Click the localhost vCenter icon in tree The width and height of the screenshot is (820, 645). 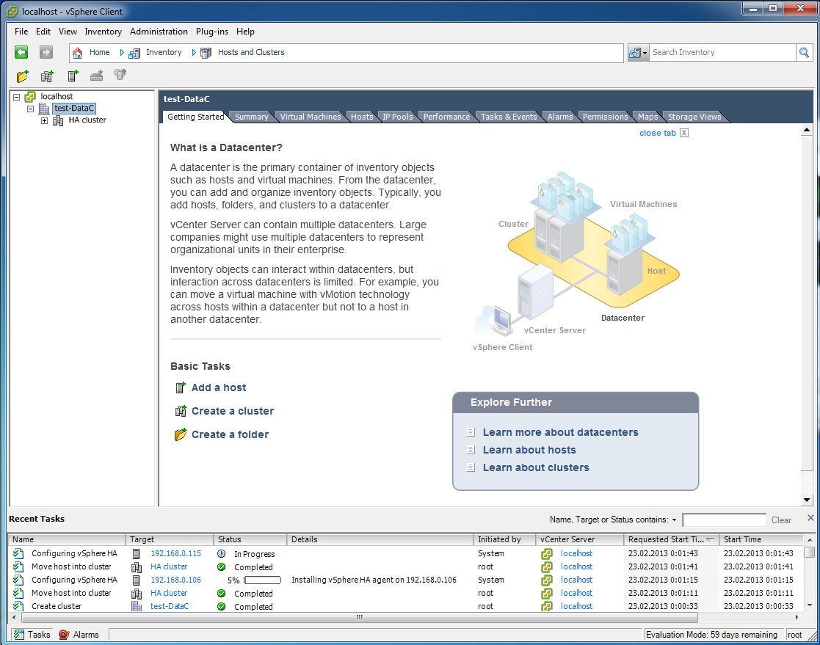pyautogui.click(x=30, y=96)
